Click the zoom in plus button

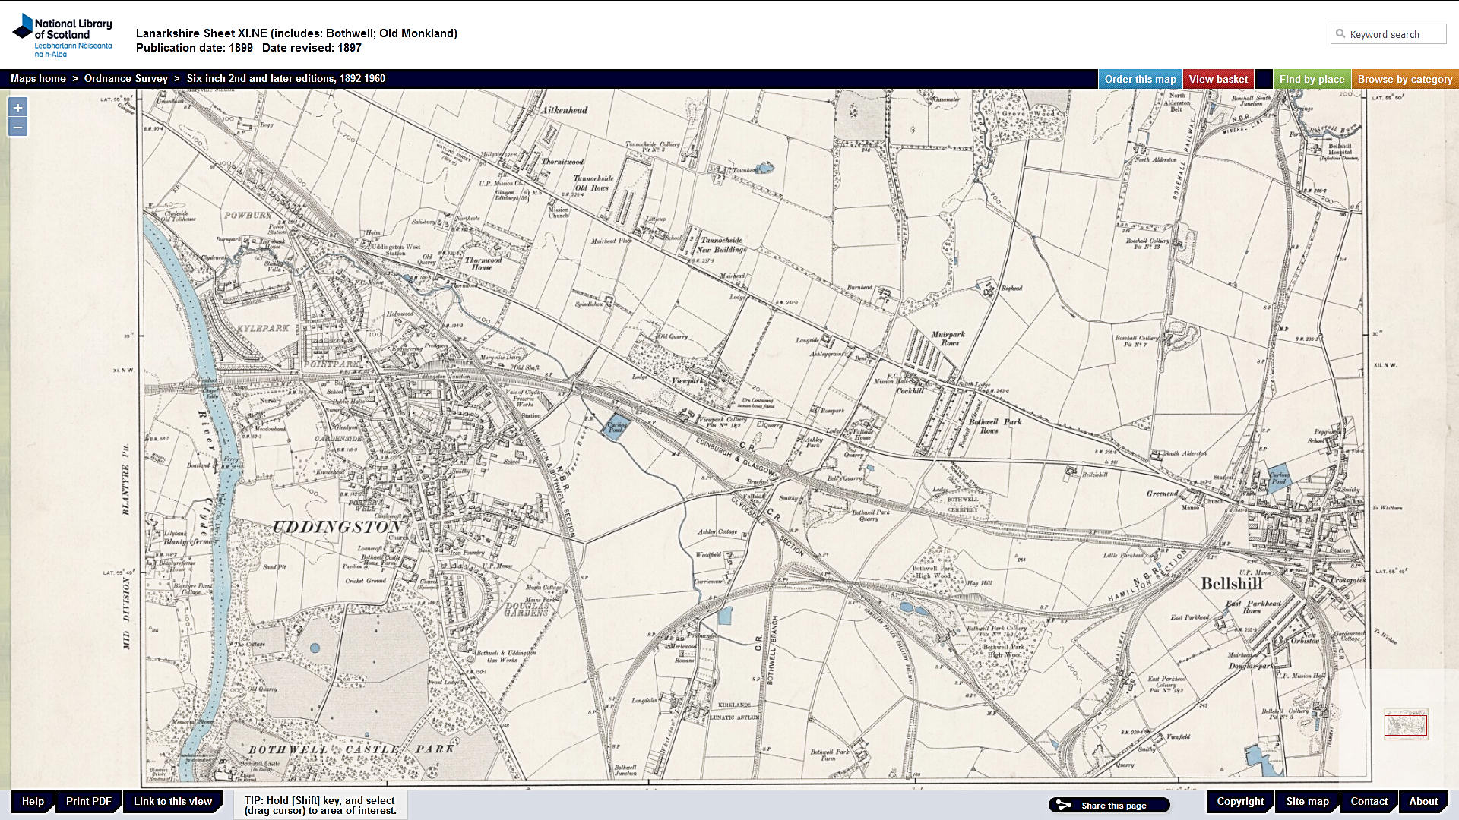(17, 108)
